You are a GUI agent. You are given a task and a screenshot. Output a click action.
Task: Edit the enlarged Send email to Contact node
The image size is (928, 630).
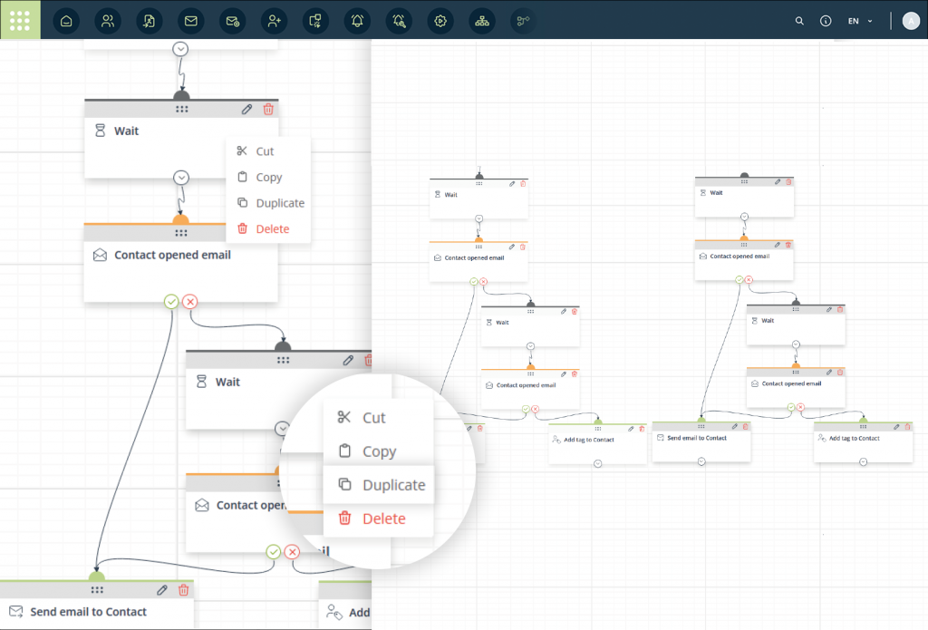coord(162,590)
